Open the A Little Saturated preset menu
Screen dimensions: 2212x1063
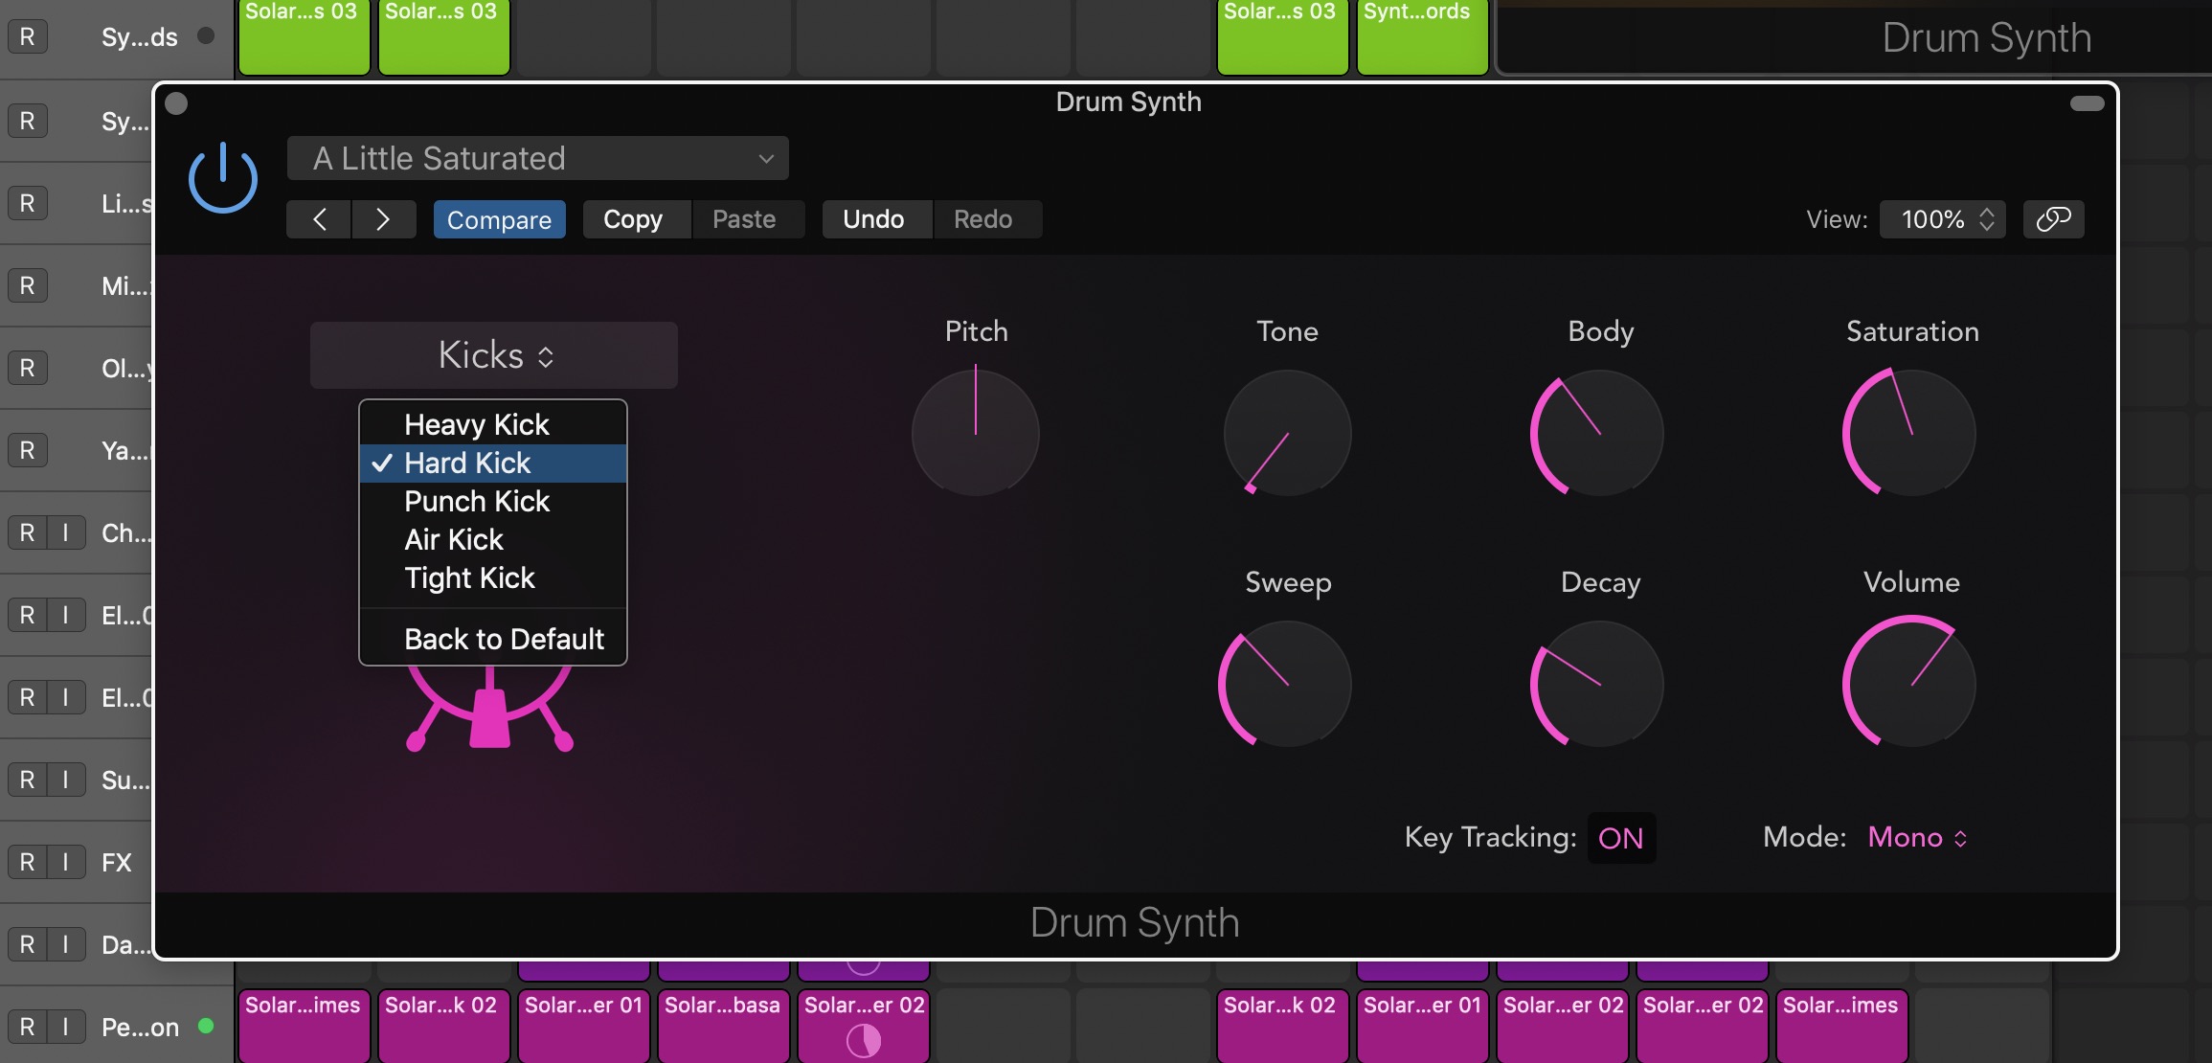pyautogui.click(x=536, y=157)
